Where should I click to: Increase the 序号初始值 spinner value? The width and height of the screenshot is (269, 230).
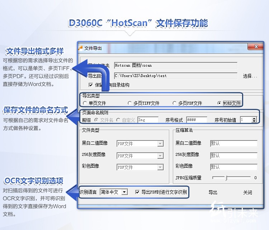(254, 119)
